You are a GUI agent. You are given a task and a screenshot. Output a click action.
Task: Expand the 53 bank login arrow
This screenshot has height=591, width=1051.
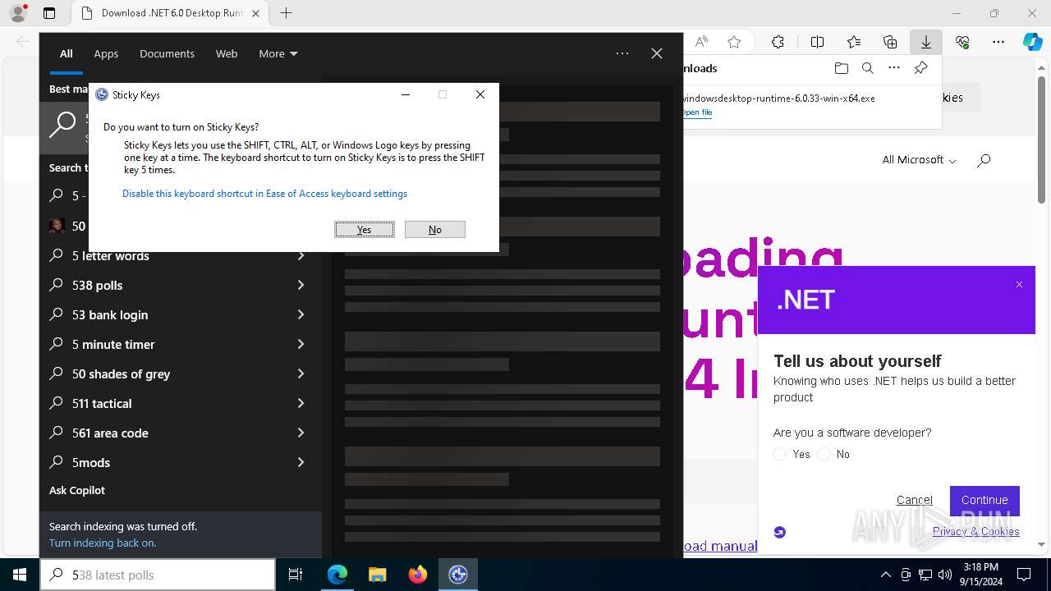[301, 315]
